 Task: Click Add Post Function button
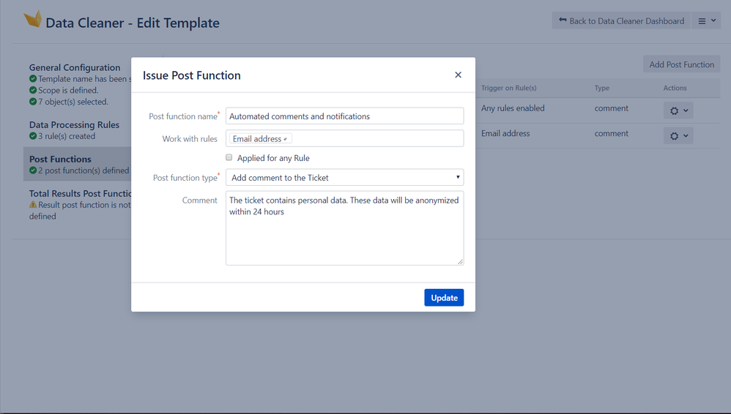coord(682,64)
